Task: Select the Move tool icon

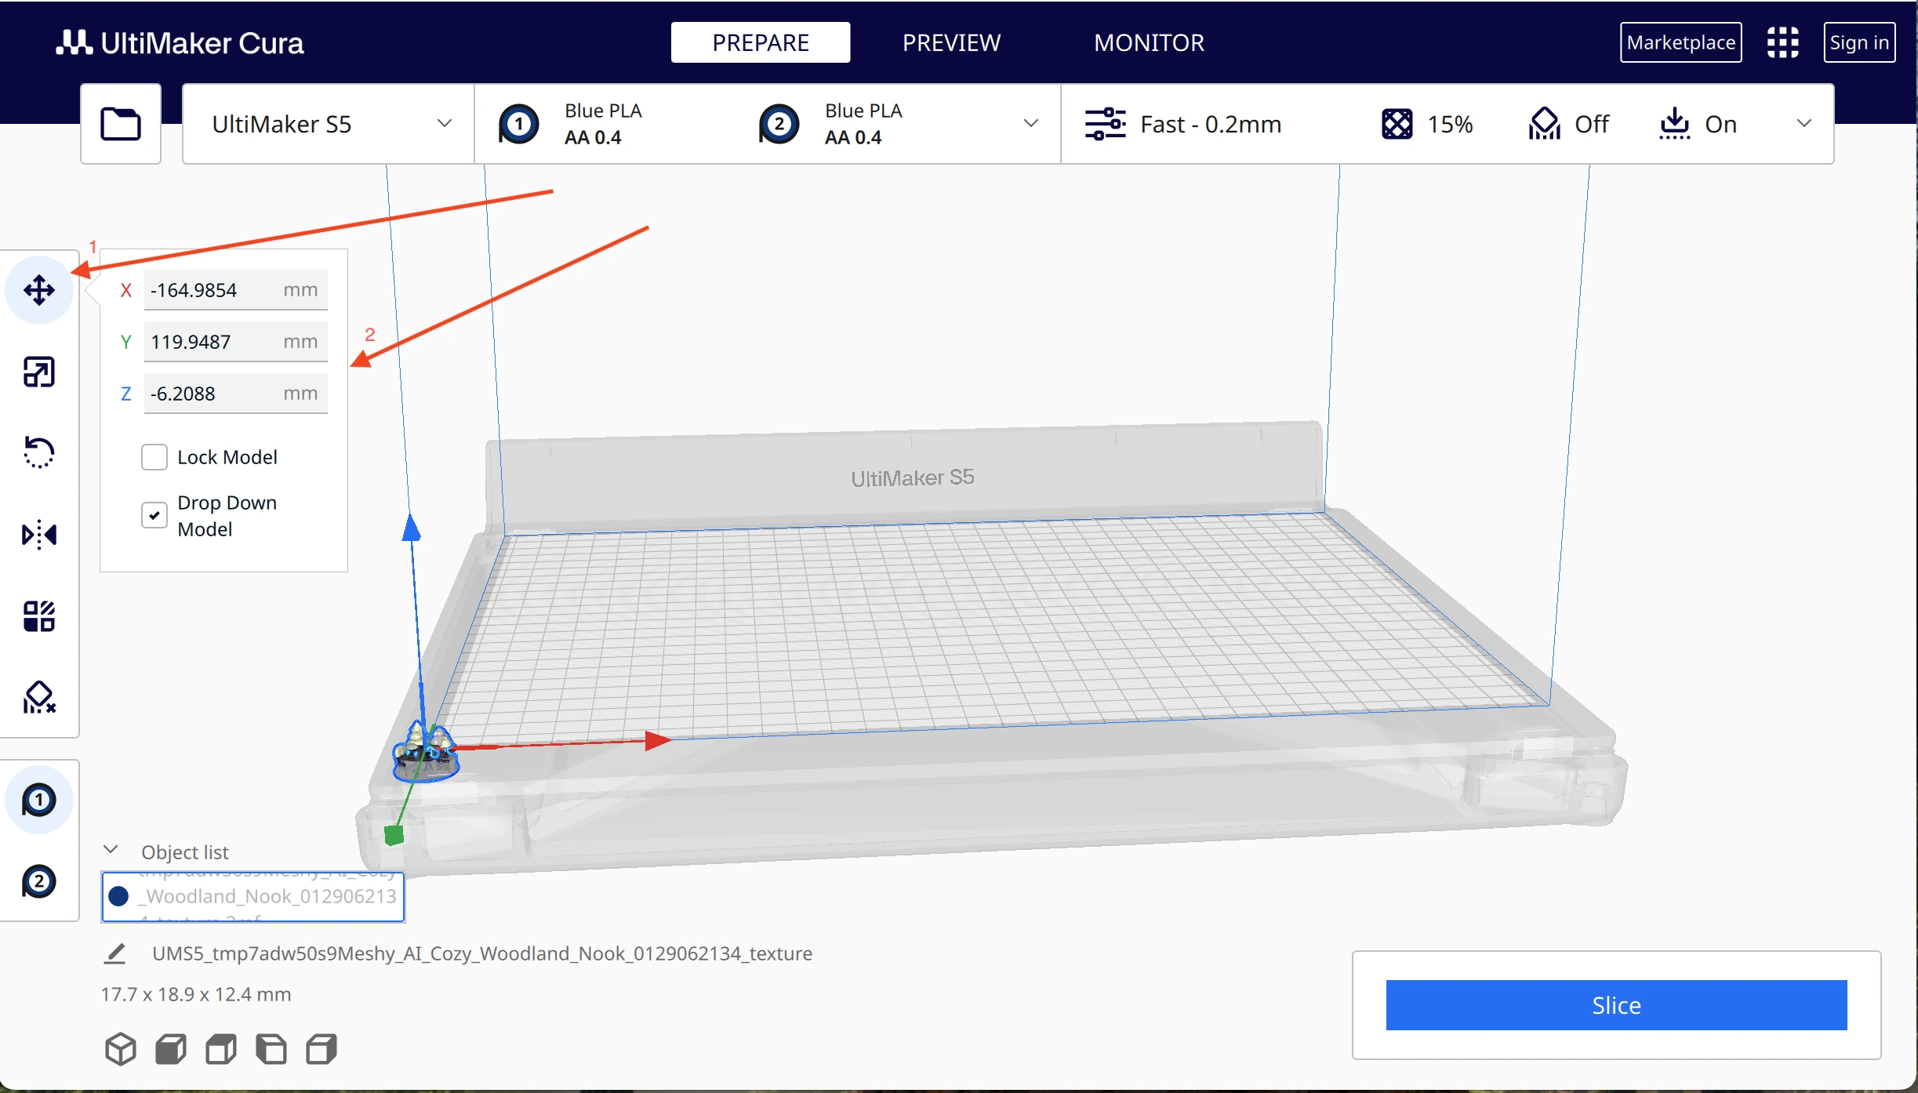Action: tap(39, 290)
